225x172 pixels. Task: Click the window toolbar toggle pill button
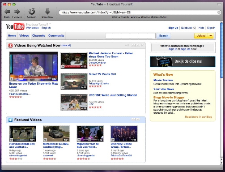point(219,4)
